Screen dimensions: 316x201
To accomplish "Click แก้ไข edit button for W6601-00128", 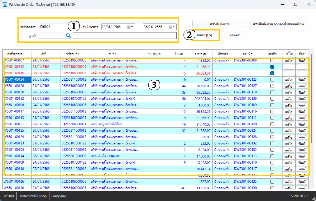I will [x=289, y=86].
